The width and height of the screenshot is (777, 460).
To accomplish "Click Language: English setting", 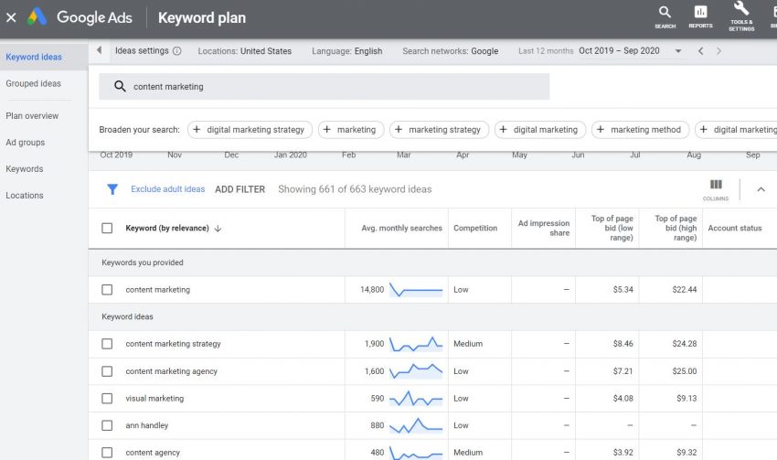I will tap(346, 51).
